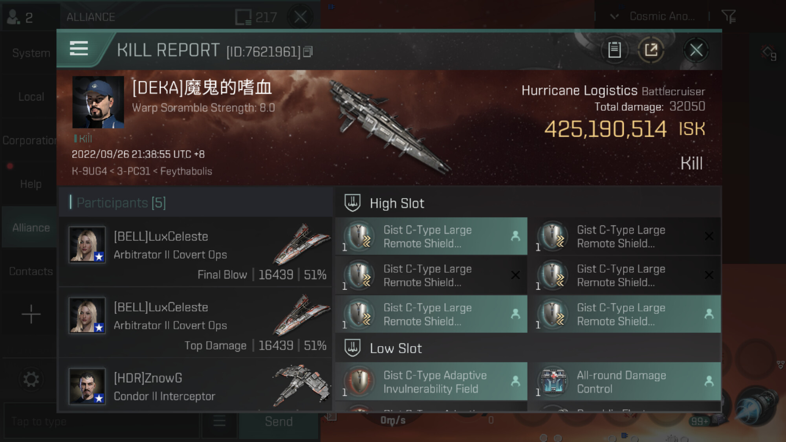Expand the Cosmic Anomaly overview dropdown

pyautogui.click(x=614, y=17)
